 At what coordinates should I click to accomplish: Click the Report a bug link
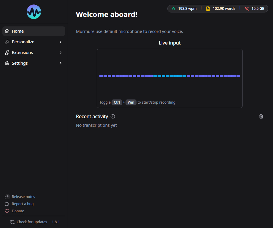(x=23, y=204)
